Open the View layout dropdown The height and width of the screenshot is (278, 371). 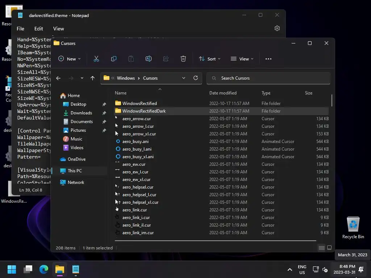pyautogui.click(x=242, y=59)
